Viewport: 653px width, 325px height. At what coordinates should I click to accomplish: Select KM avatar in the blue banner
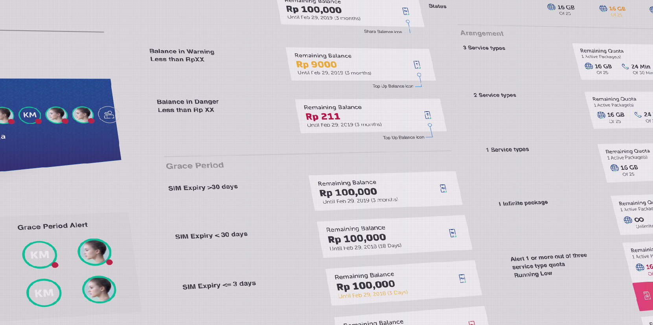29,115
